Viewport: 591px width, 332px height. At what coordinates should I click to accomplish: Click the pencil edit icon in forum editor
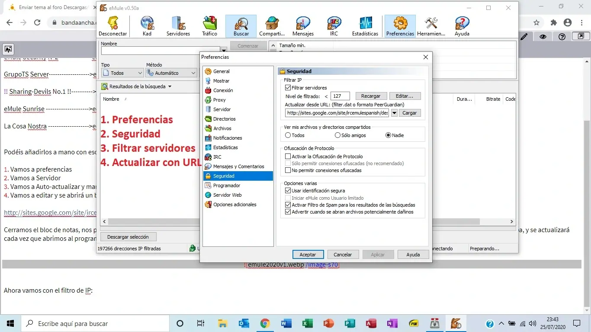(x=524, y=37)
